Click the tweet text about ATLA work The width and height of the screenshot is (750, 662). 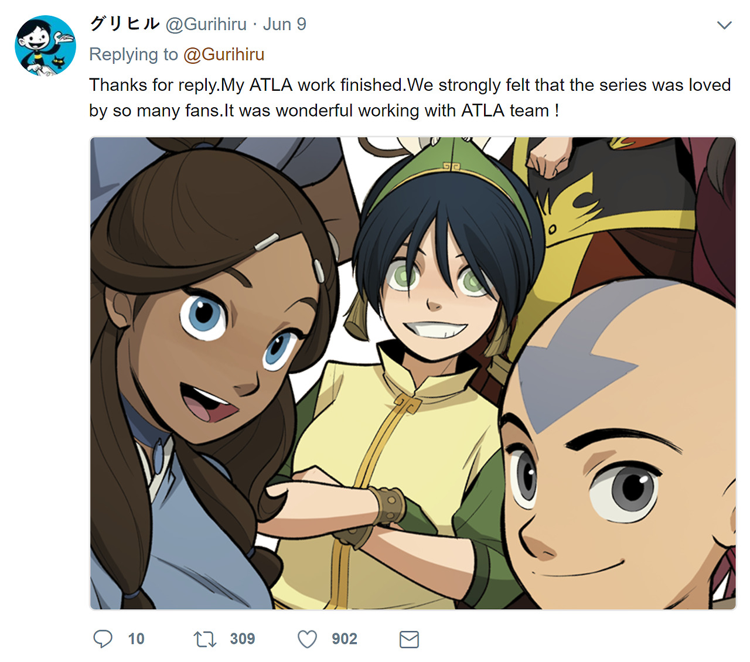[410, 98]
